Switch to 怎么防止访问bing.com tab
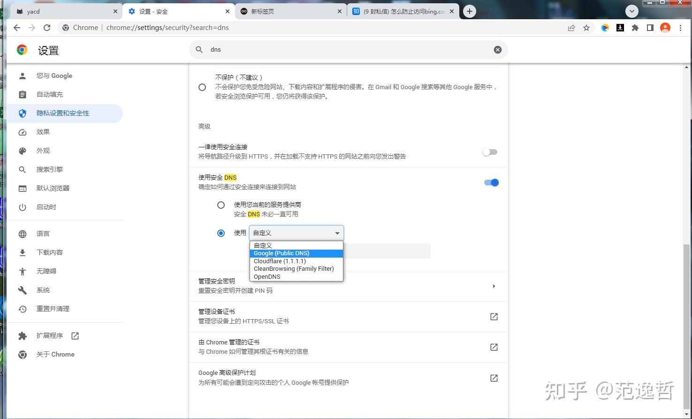The width and height of the screenshot is (692, 419). tap(403, 11)
